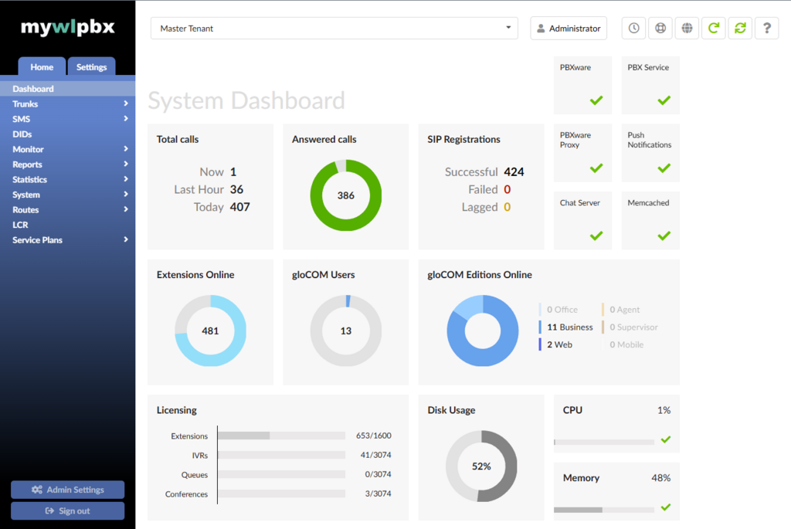Click the green double-arrow refresh icon

click(x=740, y=29)
